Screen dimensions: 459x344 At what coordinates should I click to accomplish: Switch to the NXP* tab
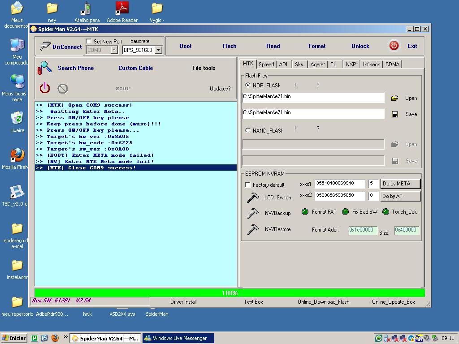click(x=352, y=64)
